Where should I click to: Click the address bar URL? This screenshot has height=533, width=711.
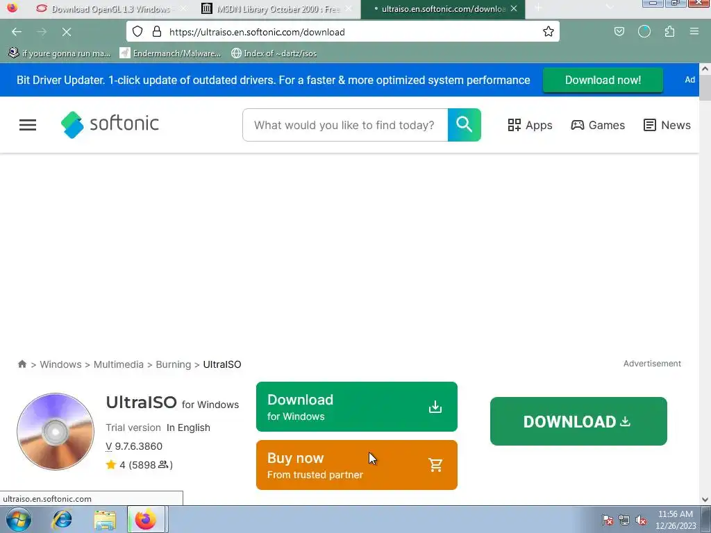[x=257, y=32]
